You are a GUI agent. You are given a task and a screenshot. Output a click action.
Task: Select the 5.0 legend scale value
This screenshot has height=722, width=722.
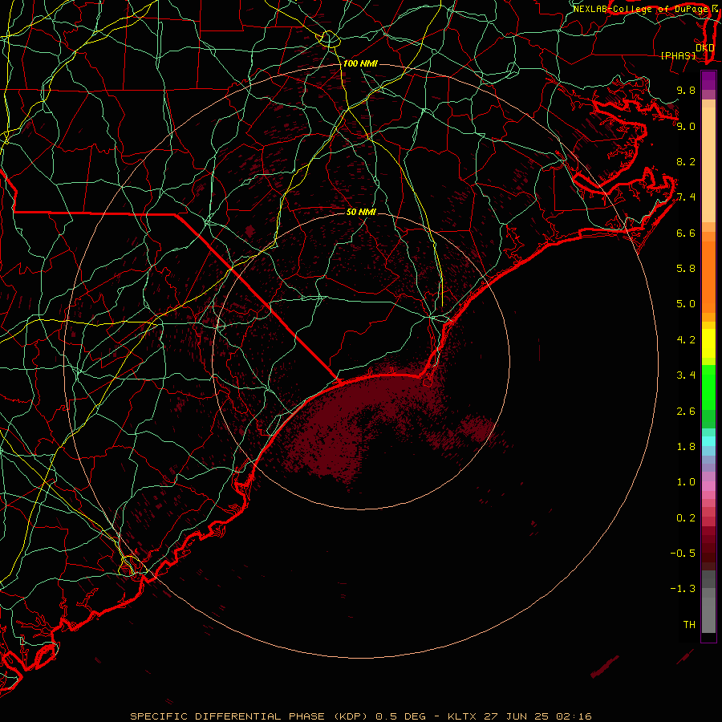pyautogui.click(x=686, y=304)
